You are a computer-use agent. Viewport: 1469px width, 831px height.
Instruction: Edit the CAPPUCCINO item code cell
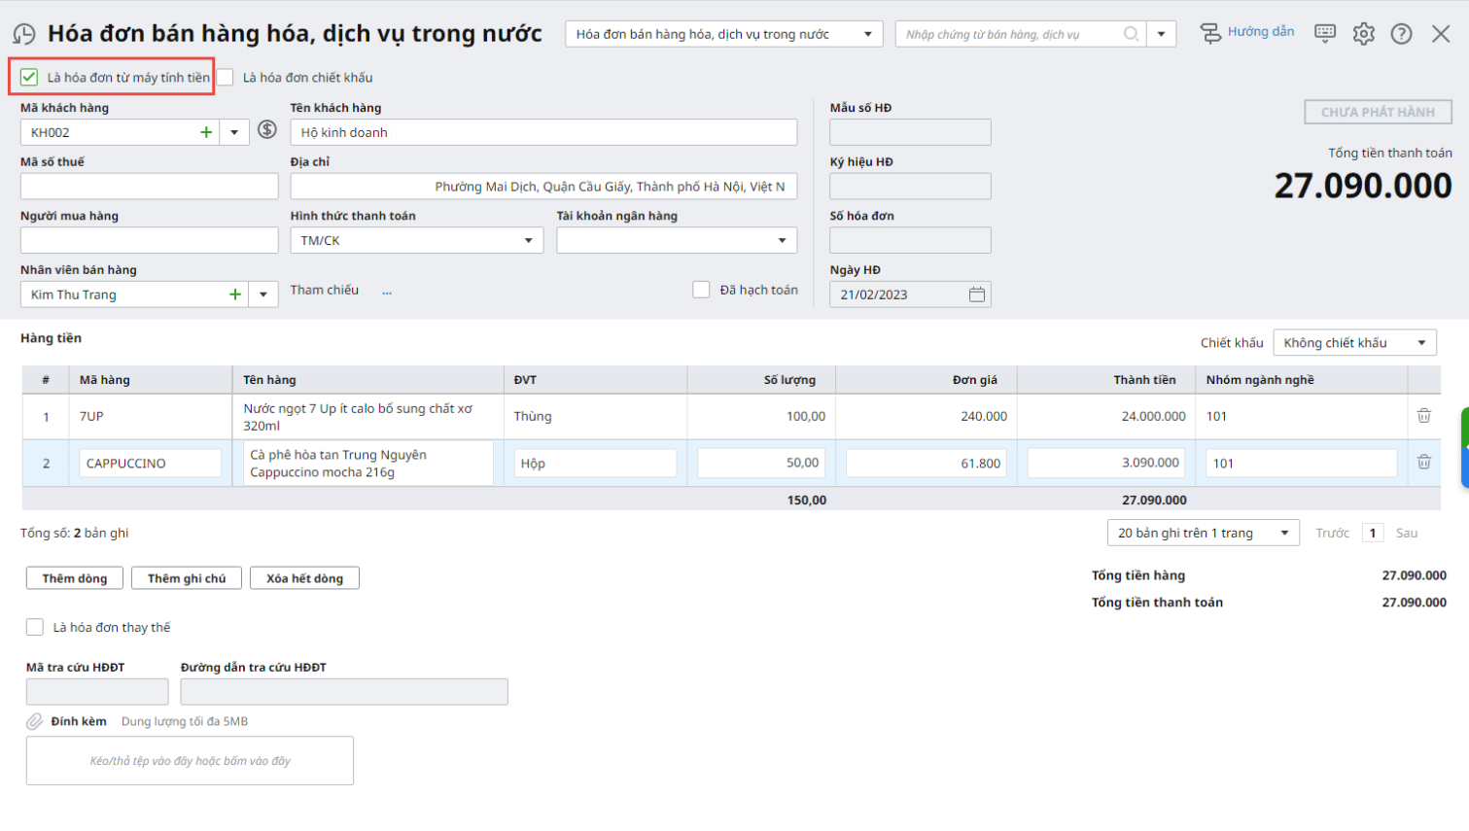pyautogui.click(x=150, y=463)
